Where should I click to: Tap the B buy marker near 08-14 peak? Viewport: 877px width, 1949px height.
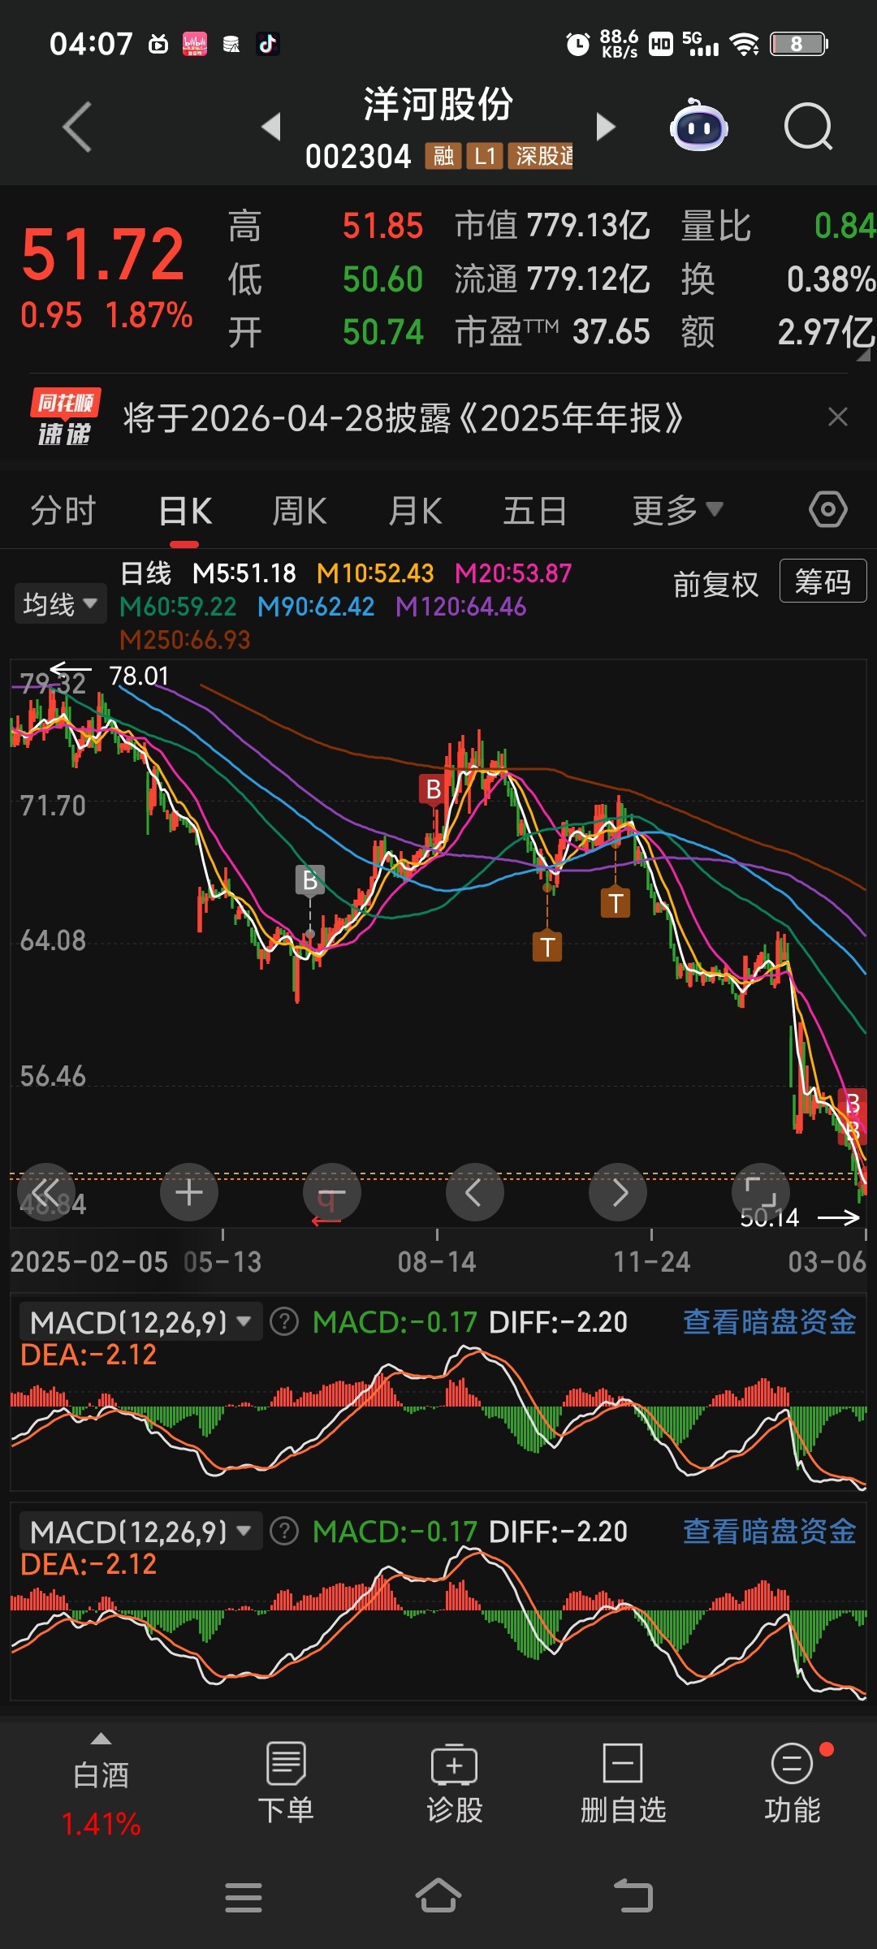coord(434,789)
